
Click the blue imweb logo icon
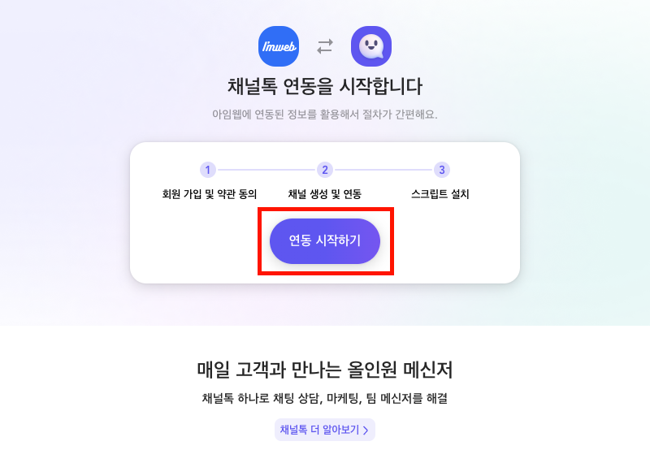(278, 46)
